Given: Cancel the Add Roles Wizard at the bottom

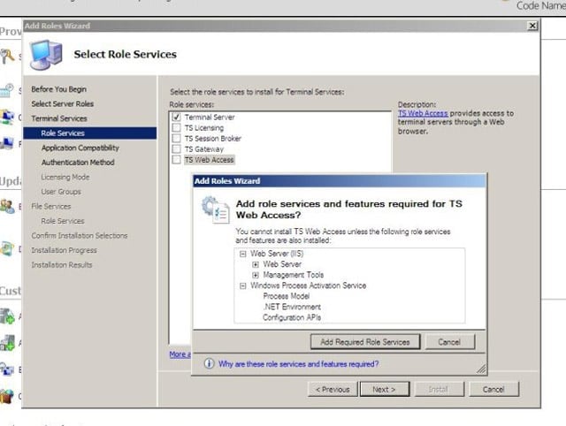Looking at the screenshot, I should pos(493,389).
